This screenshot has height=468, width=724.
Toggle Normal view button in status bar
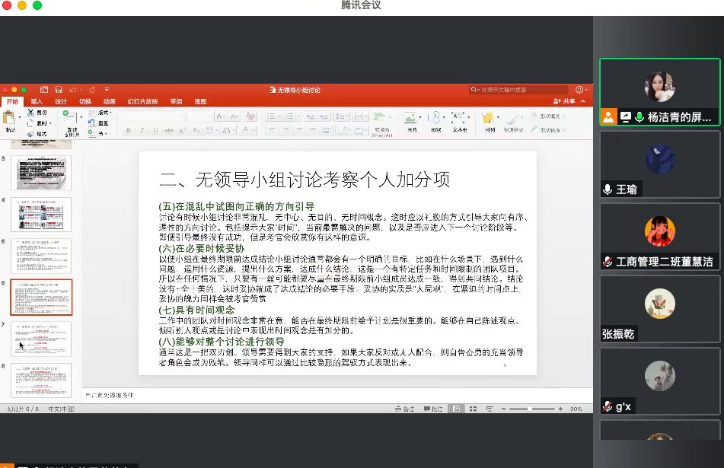coord(456,409)
